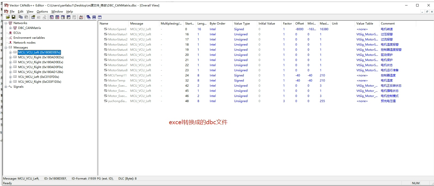Screen dimensions: 434x186
Task: Select MCU_VCU_Right (0x180AD128x) in tree
Action: coord(41,72)
